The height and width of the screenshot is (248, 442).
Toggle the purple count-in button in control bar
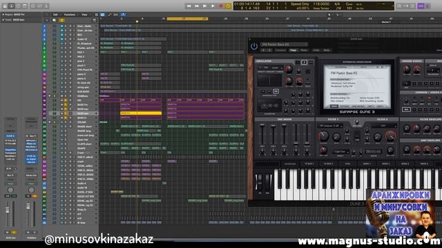pyautogui.click(x=421, y=6)
